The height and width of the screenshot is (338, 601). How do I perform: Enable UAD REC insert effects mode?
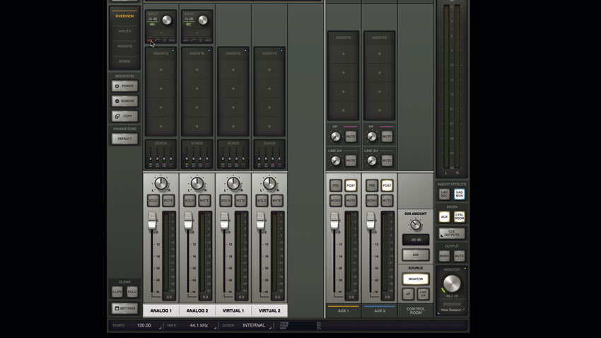(444, 194)
